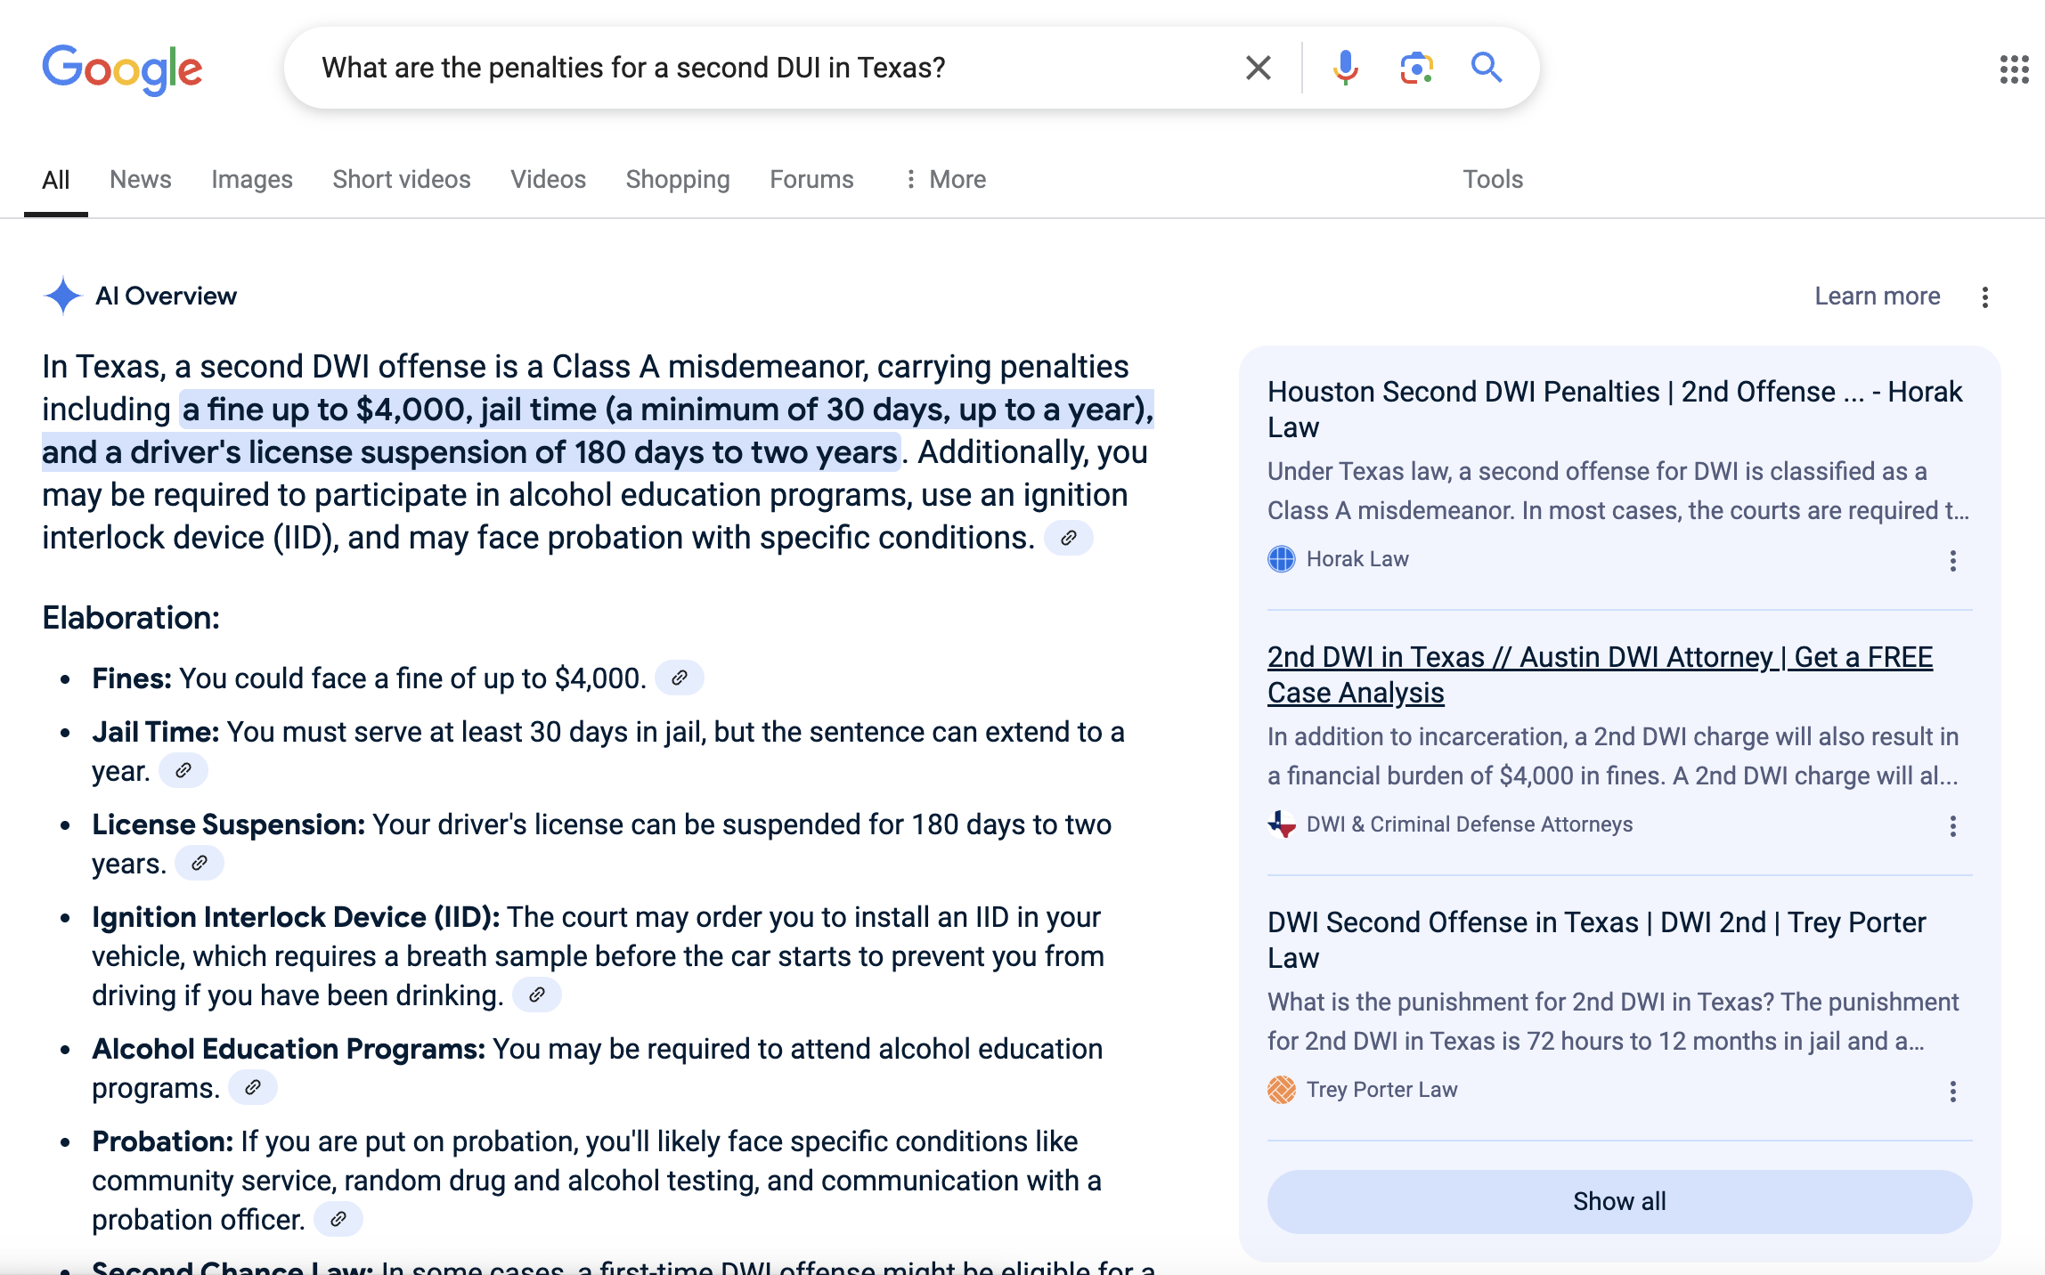Screen dimensions: 2045x1275
Task: Open source link icon beside Probation bullet
Action: [x=338, y=1220]
